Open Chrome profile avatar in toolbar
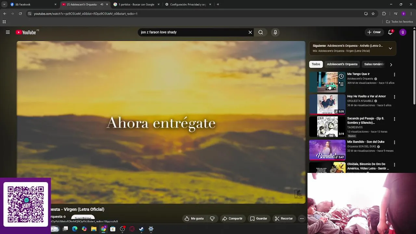This screenshot has height=234, width=416. pyautogui.click(x=403, y=14)
